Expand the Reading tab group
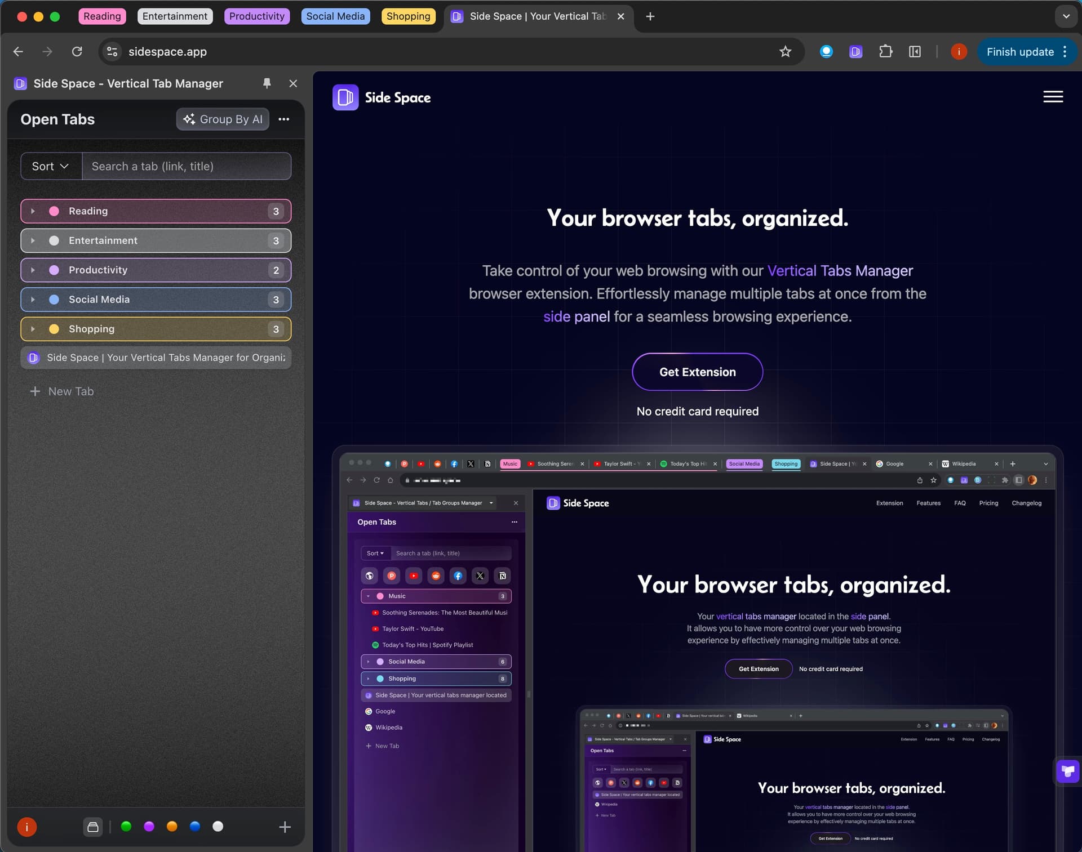 pyautogui.click(x=33, y=211)
